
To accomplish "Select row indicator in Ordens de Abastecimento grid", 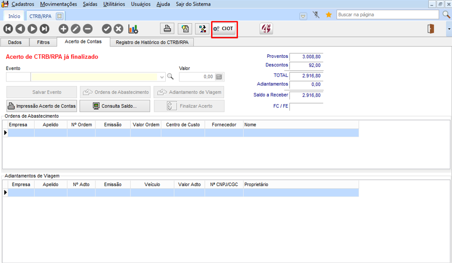I will tap(5, 133).
